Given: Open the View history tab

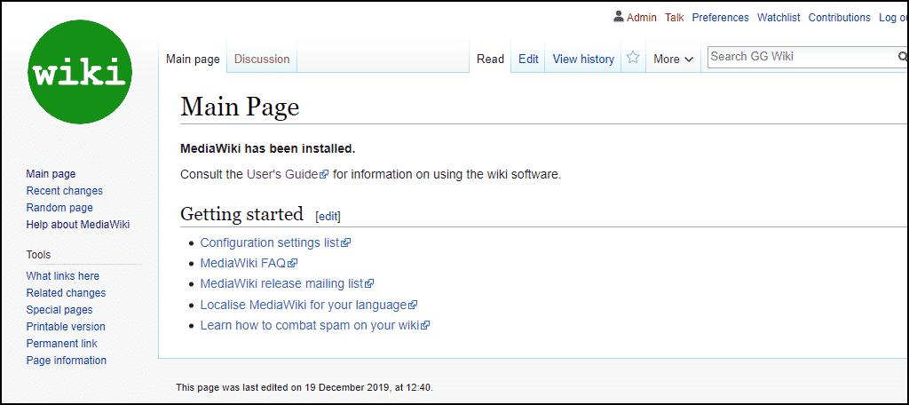Looking at the screenshot, I should click(x=583, y=59).
